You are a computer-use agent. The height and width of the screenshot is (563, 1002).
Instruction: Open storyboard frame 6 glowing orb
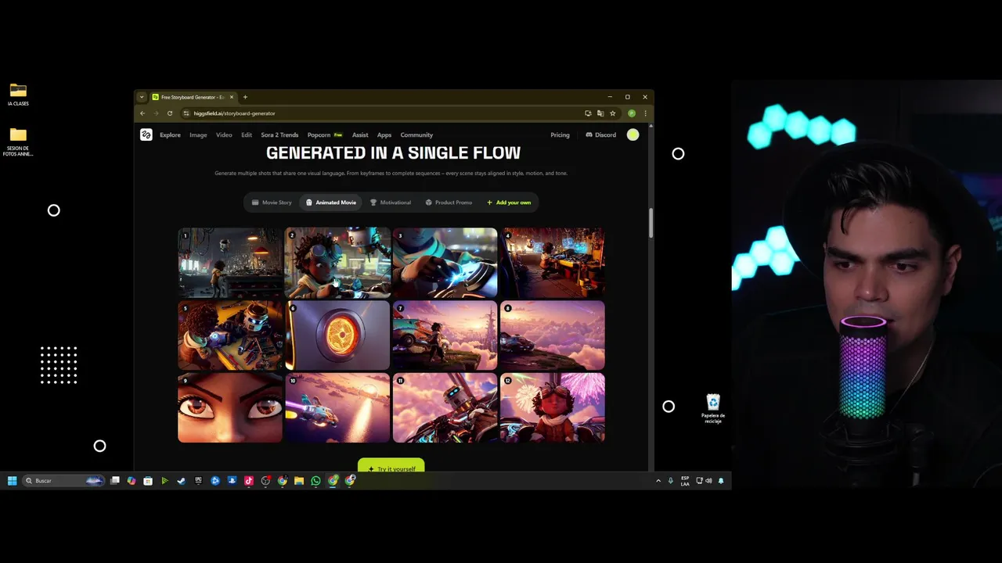pyautogui.click(x=337, y=335)
